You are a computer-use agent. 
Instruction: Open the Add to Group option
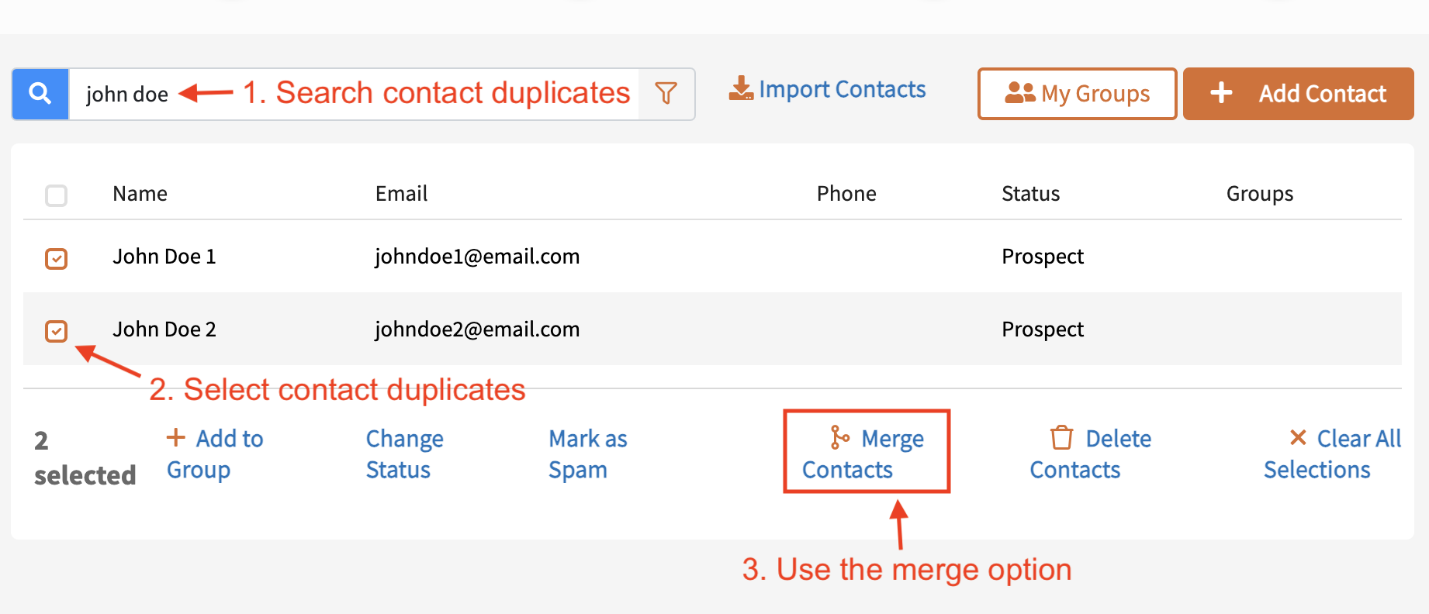click(x=215, y=454)
